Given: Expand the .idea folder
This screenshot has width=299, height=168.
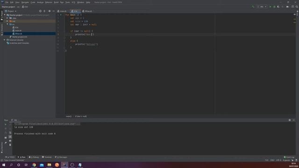Looking at the screenshot, I should pos(7,18).
